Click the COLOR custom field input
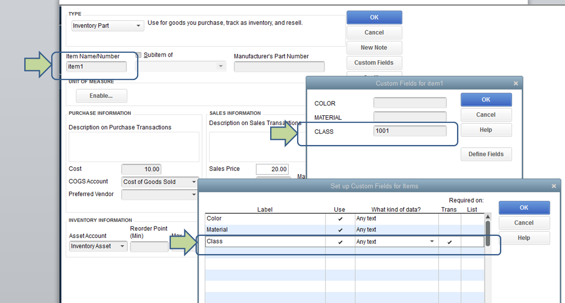This screenshot has width=565, height=303. coord(410,103)
